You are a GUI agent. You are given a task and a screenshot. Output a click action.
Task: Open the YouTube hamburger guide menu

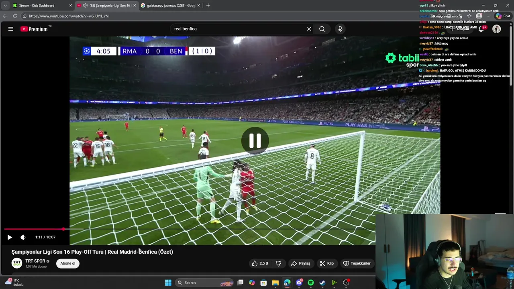tap(11, 29)
